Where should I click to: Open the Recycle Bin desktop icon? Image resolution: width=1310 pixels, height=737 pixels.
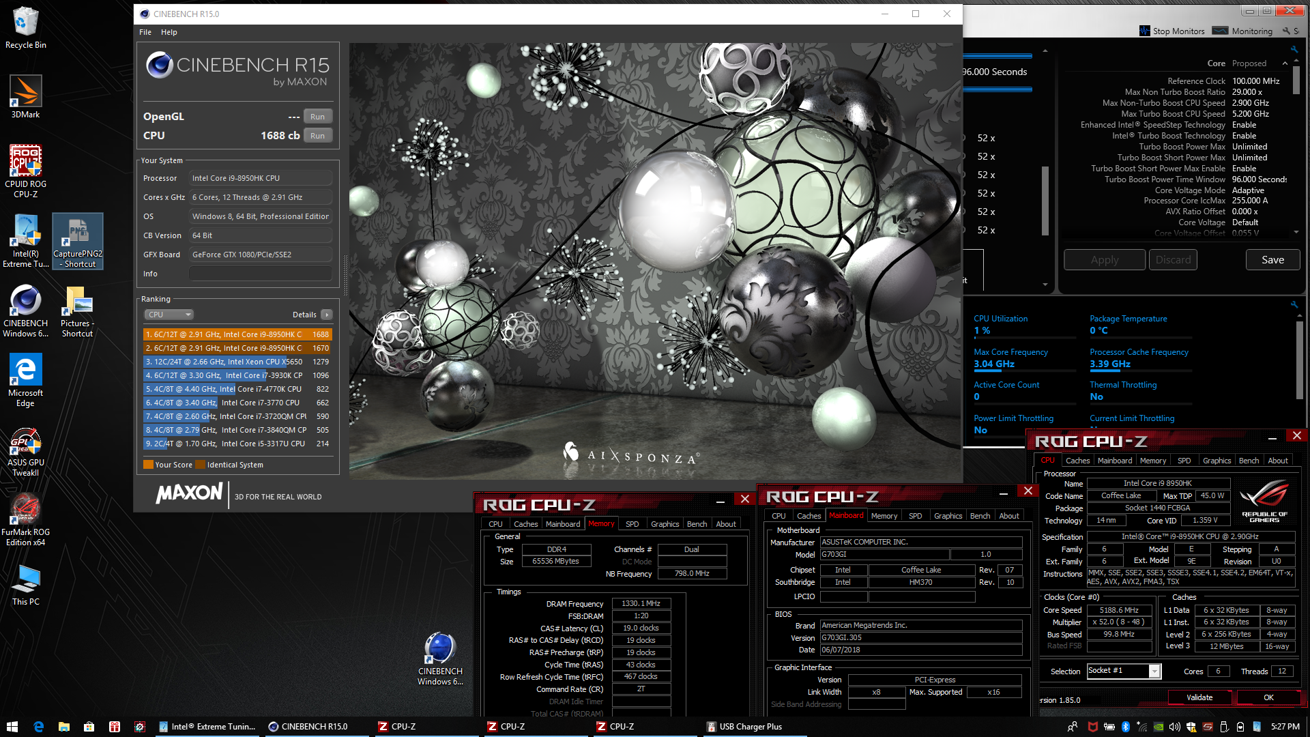[x=25, y=27]
